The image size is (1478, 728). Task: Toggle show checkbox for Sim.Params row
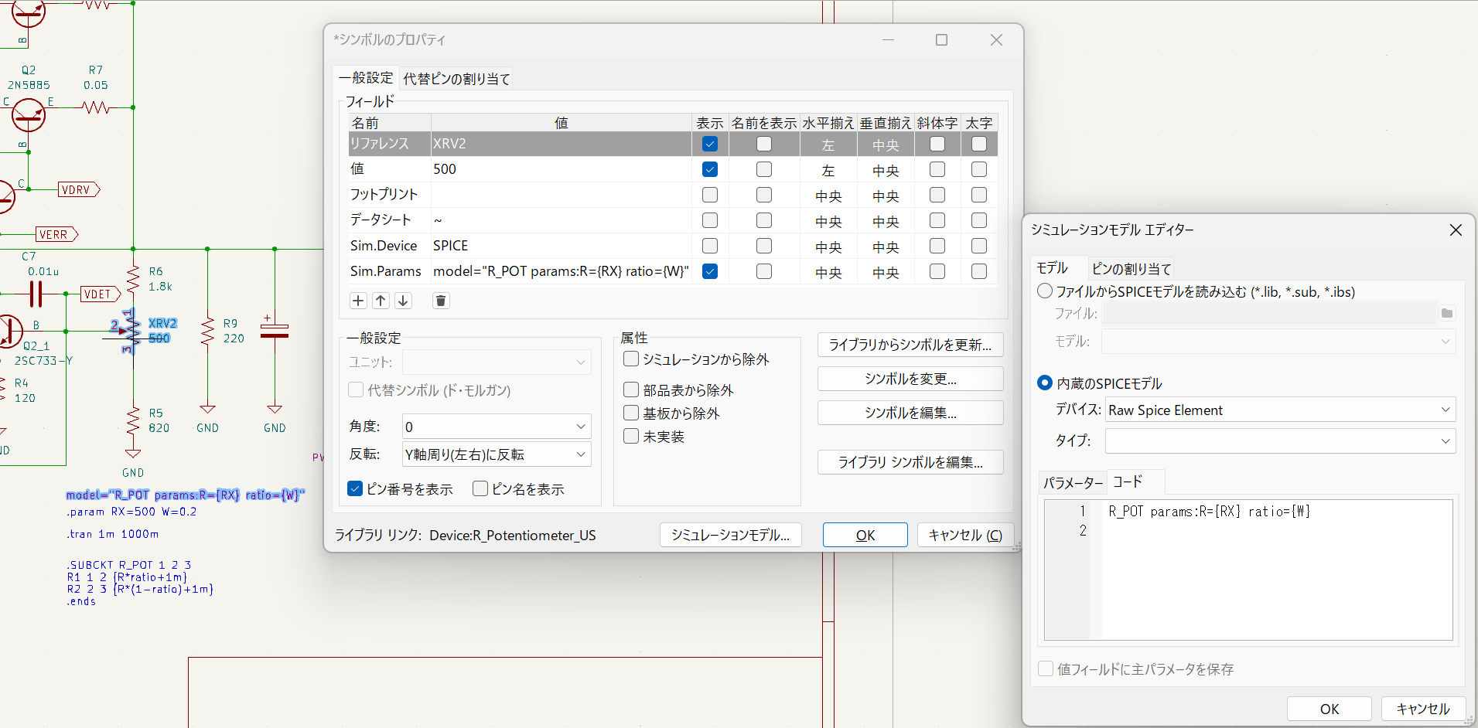710,271
